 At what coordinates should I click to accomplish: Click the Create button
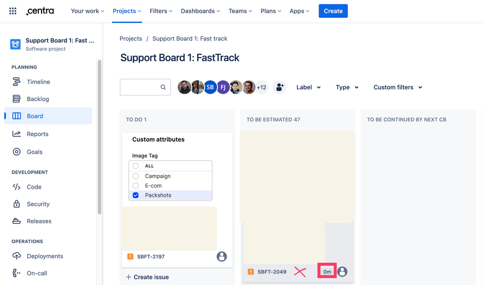click(333, 11)
